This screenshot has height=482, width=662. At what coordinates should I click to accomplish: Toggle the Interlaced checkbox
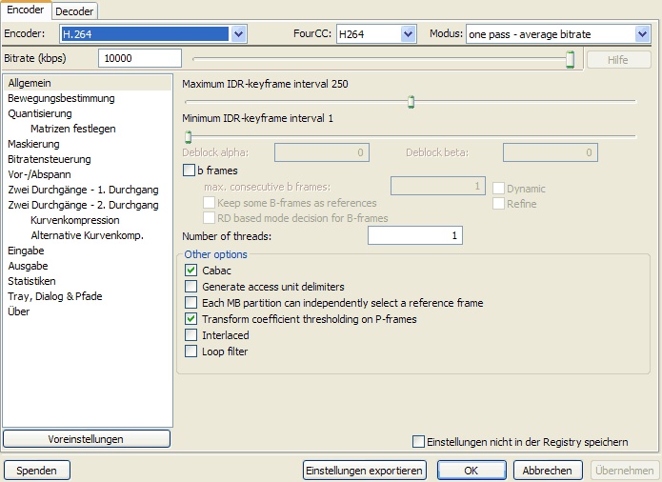[x=191, y=335]
